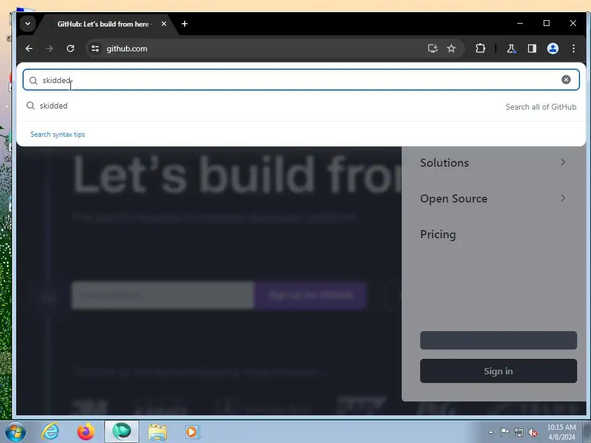Viewport: 591px width, 443px height.
Task: Open Windows Media Player in taskbar
Action: (x=192, y=431)
